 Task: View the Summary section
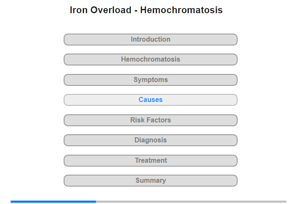pos(151,181)
